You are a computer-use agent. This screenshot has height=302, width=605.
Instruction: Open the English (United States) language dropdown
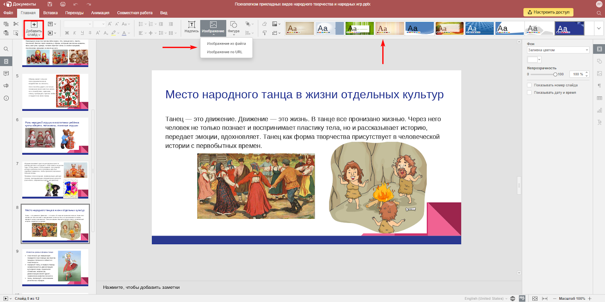[486, 299]
